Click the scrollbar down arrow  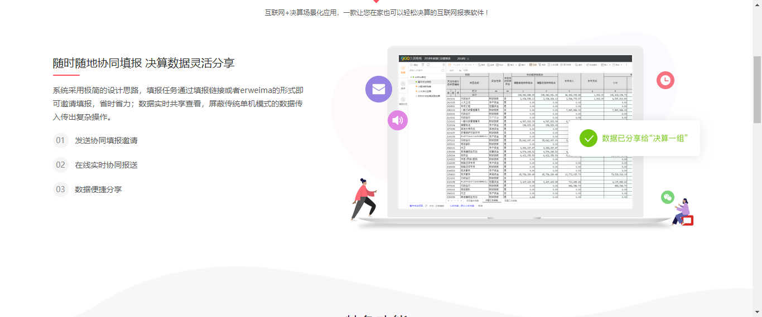pos(757,312)
